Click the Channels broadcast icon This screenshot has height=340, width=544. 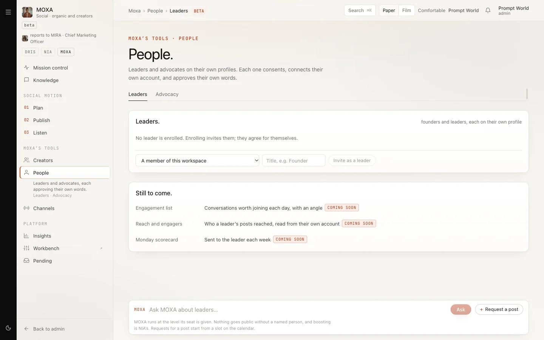coord(26,208)
